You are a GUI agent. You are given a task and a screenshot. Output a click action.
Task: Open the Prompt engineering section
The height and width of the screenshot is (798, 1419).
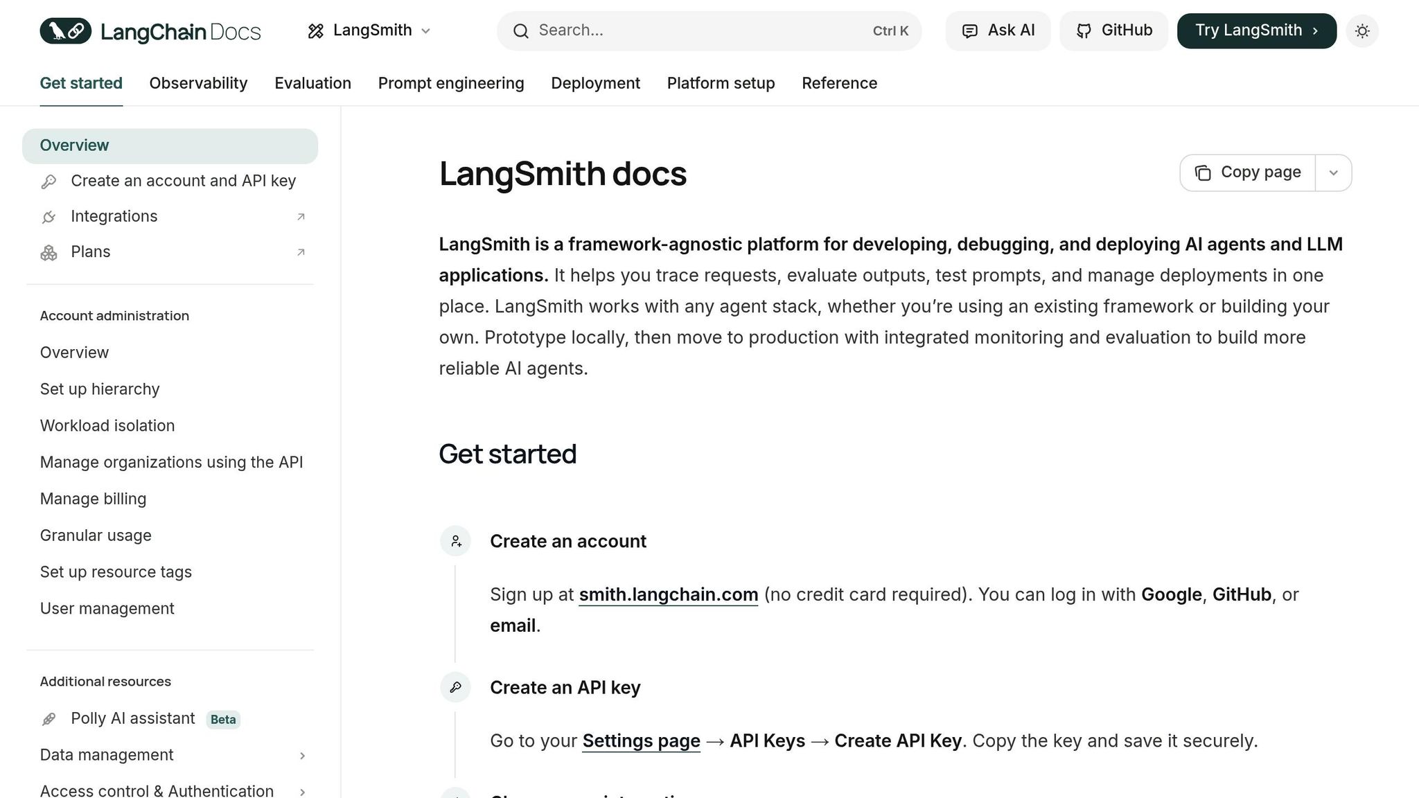point(450,83)
